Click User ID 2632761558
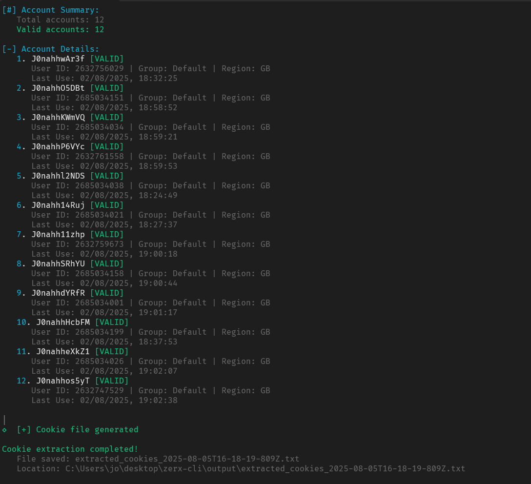Viewport: 531px width, 484px height. 100,156
